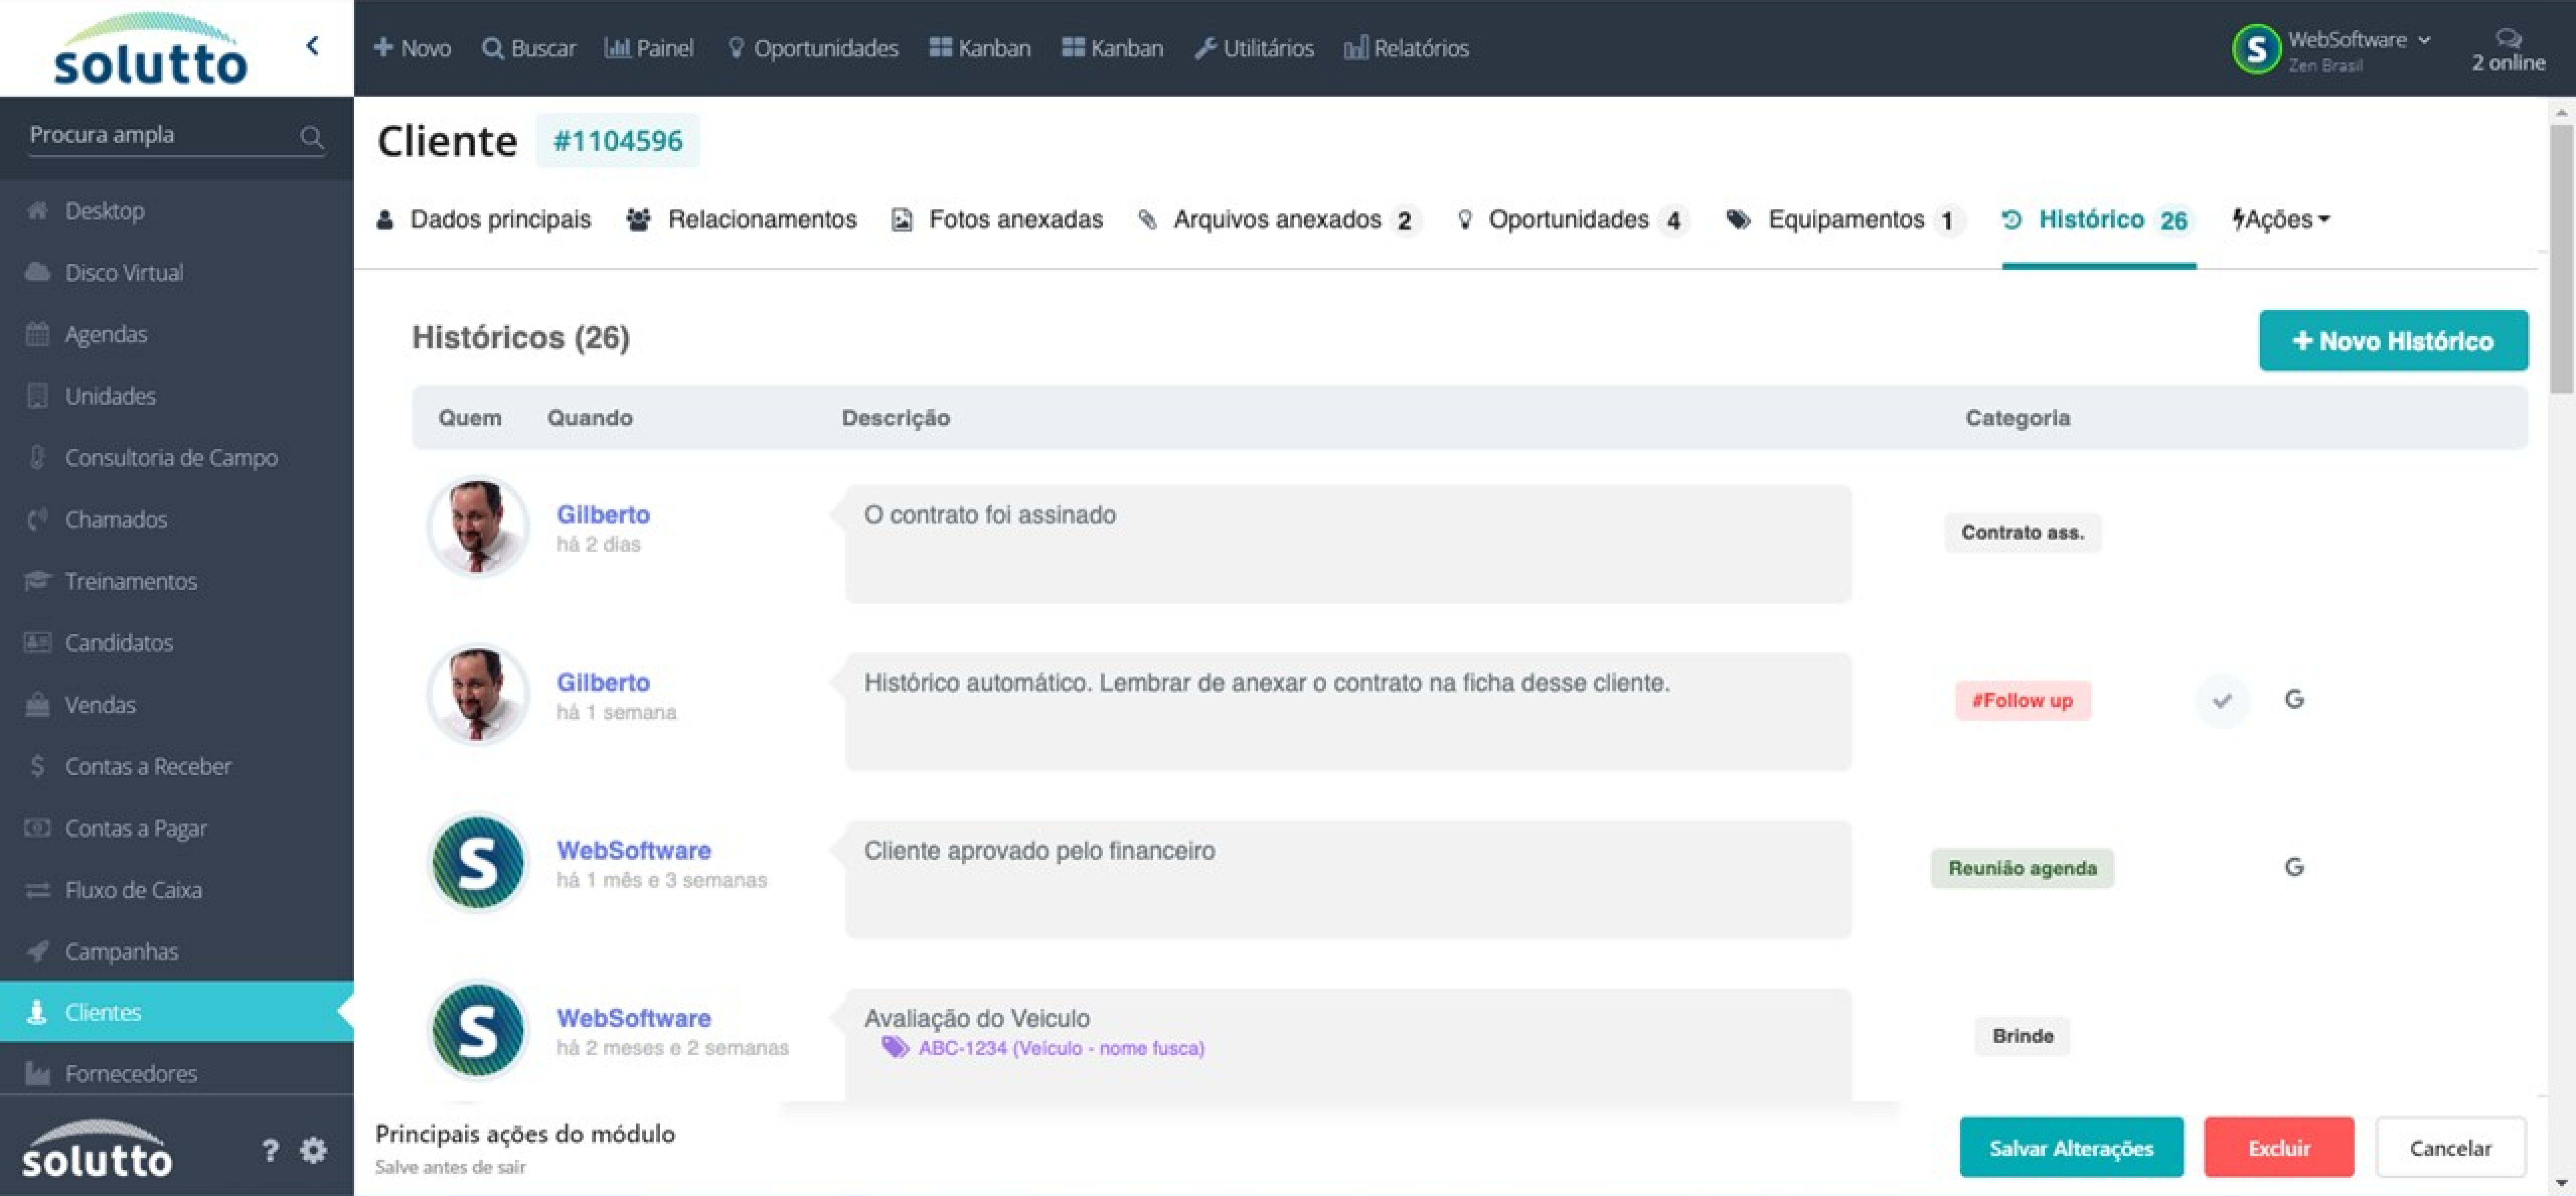Click client ID badge #1104596
Screen dimensions: 2576x1196
click(618, 141)
